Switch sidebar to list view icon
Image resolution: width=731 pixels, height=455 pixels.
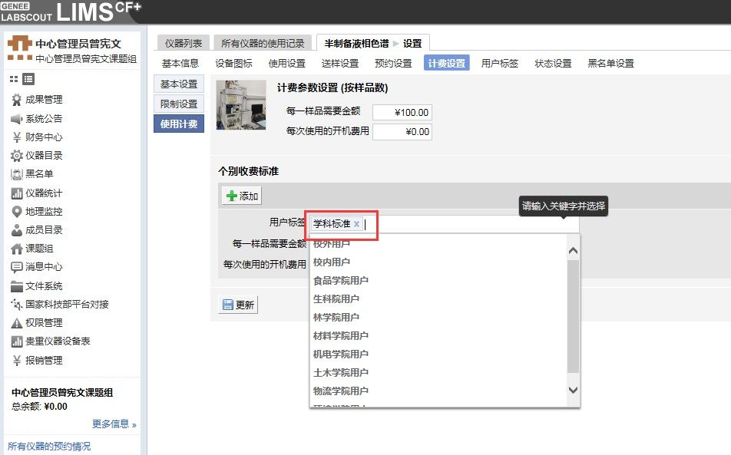(28, 79)
